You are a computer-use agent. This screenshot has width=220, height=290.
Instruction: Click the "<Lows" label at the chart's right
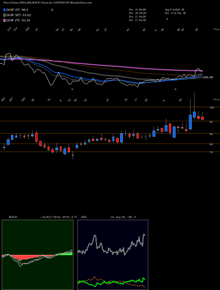pyautogui.click(x=216, y=99)
